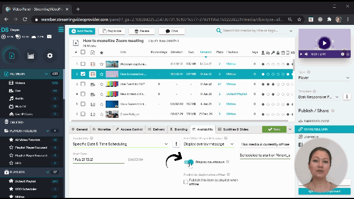
Task: Open the Save button dropdown arrow
Action: tap(290, 129)
